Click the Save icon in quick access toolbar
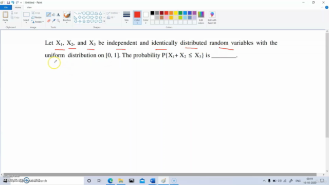The image size is (329, 185). pos(8,3)
